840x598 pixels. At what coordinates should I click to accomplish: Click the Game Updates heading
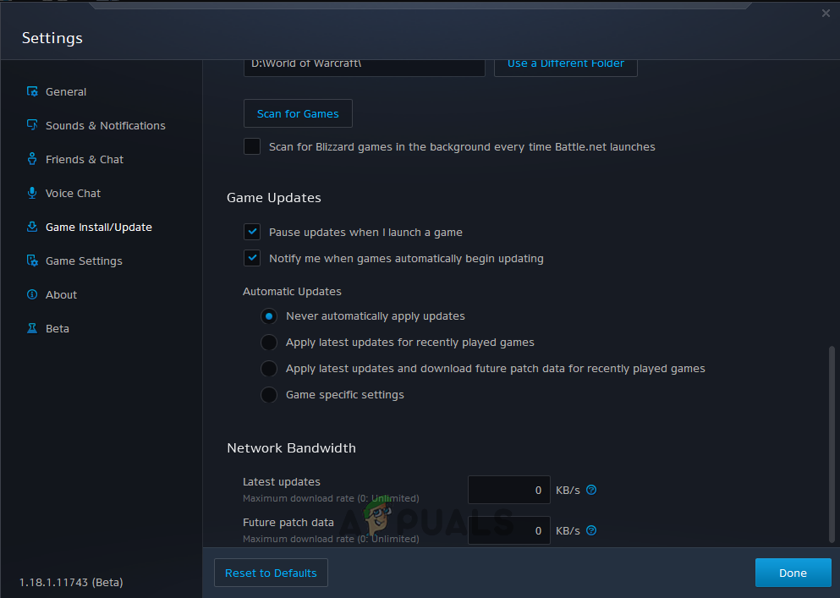274,198
